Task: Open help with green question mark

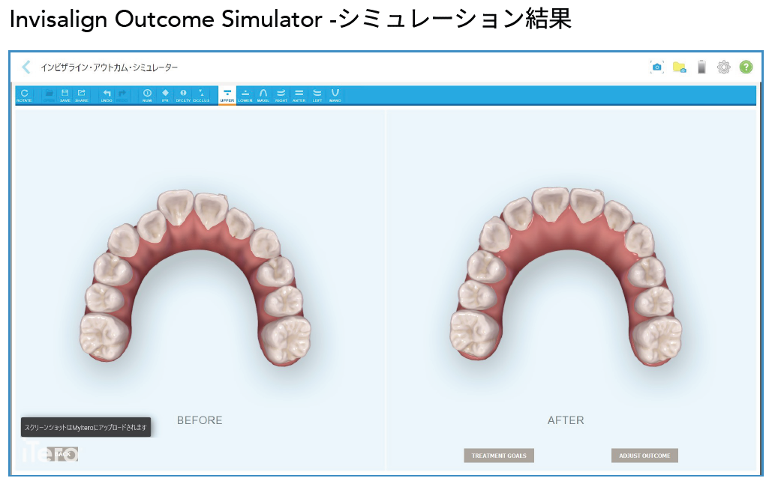Action: [746, 67]
